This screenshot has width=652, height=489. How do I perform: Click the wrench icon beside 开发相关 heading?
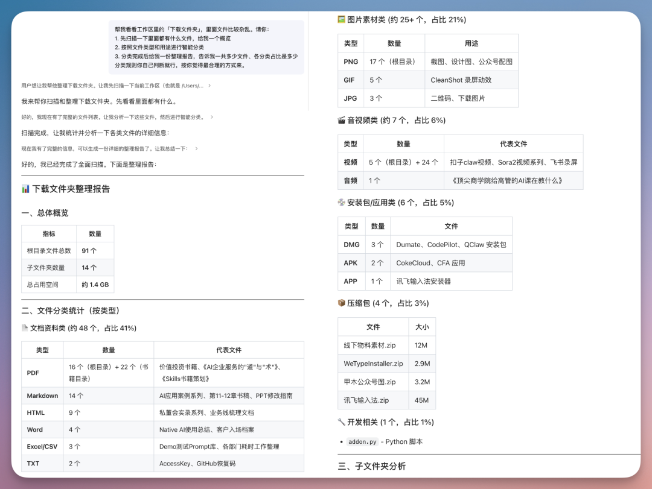(342, 422)
